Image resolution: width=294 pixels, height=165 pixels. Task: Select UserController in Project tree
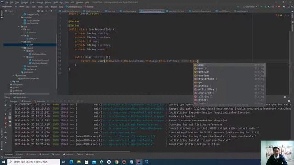tap(31, 23)
